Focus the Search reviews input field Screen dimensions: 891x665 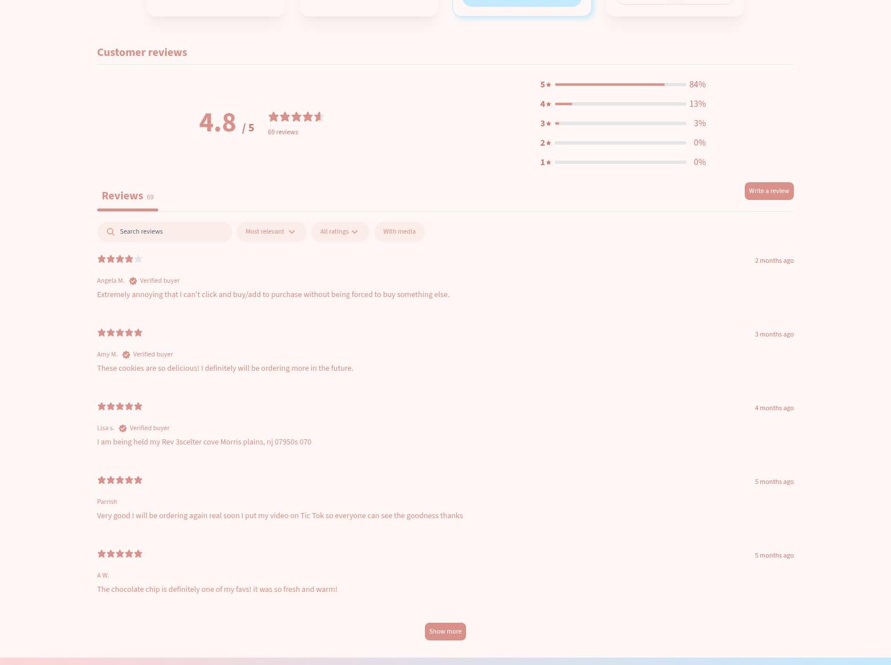point(164,232)
